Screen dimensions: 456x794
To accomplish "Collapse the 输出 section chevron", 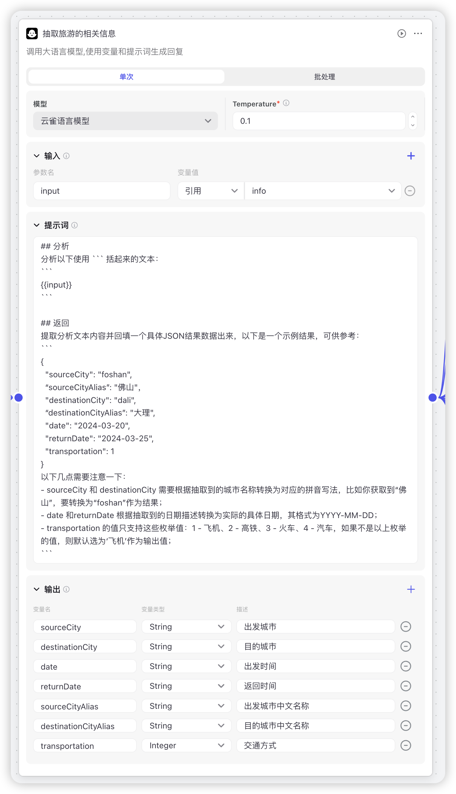I will coord(37,590).
